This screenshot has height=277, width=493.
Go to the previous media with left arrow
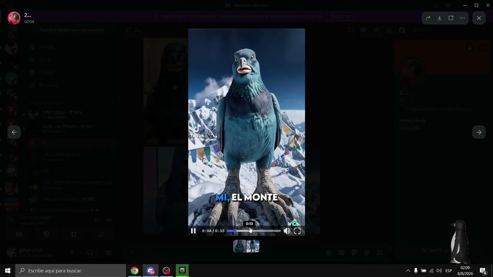click(x=14, y=132)
